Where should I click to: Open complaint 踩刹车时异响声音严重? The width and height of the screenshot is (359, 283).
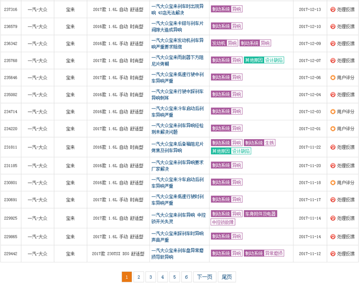coord(178,236)
